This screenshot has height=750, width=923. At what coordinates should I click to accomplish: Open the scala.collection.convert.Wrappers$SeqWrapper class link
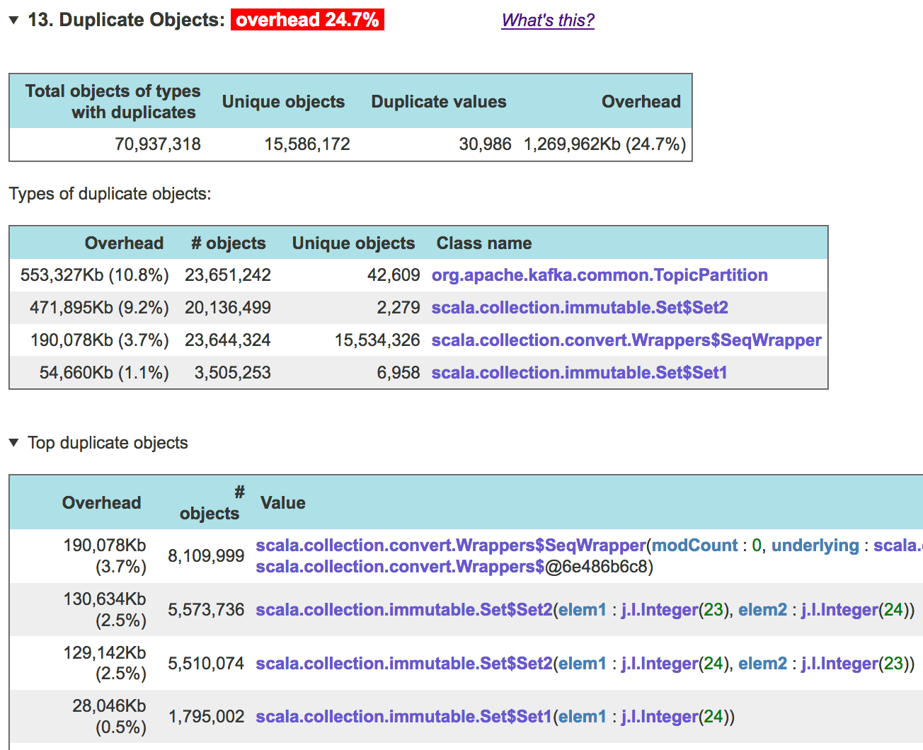(x=627, y=340)
